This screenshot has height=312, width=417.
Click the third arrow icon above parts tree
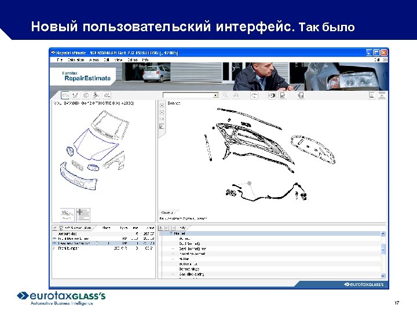click(x=173, y=228)
